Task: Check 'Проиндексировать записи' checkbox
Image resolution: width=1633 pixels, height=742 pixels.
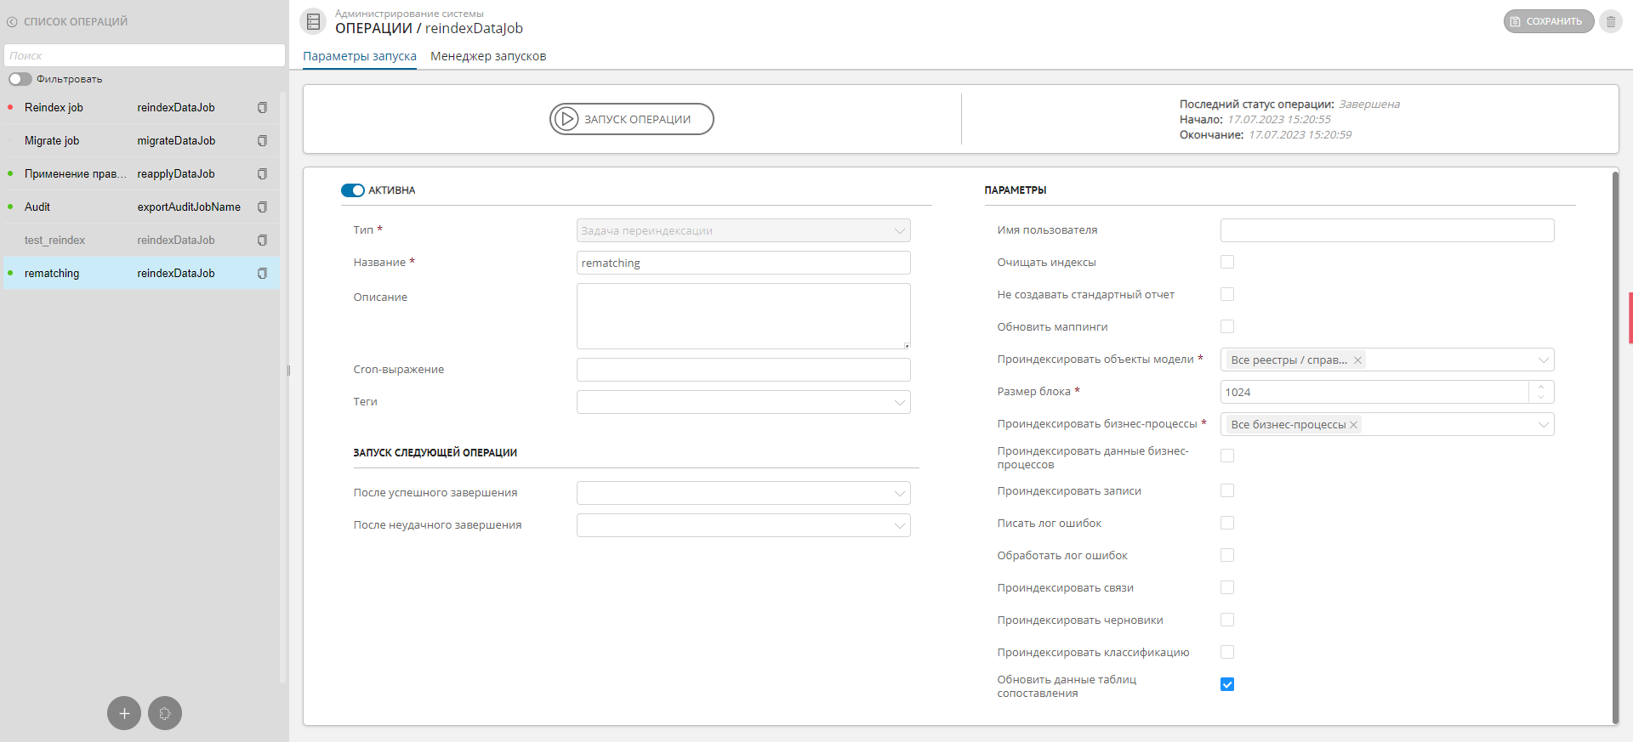Action: tap(1227, 490)
